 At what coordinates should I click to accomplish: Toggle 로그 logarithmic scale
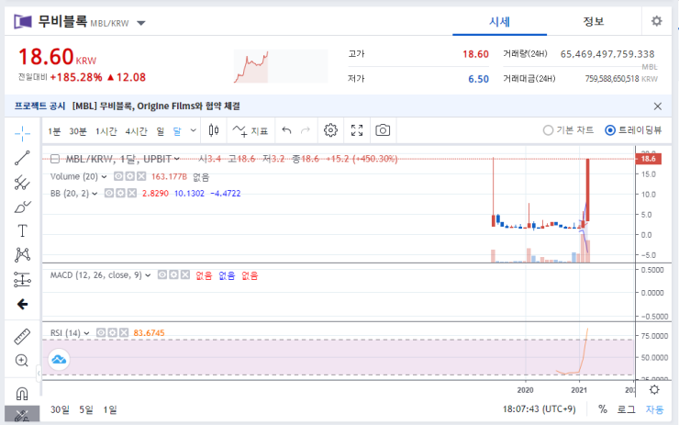626,409
